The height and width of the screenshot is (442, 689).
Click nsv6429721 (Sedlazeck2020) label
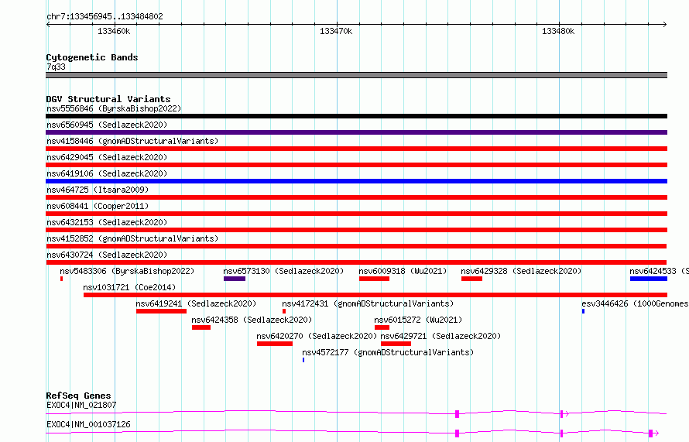click(440, 336)
